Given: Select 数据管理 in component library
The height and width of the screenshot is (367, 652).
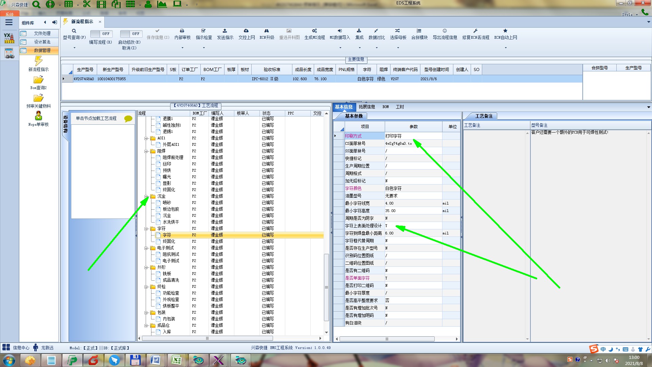Looking at the screenshot, I should (42, 50).
